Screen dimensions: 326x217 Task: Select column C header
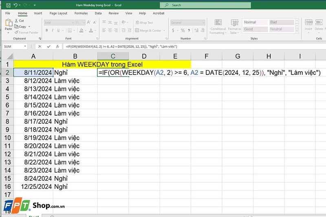[113, 56]
